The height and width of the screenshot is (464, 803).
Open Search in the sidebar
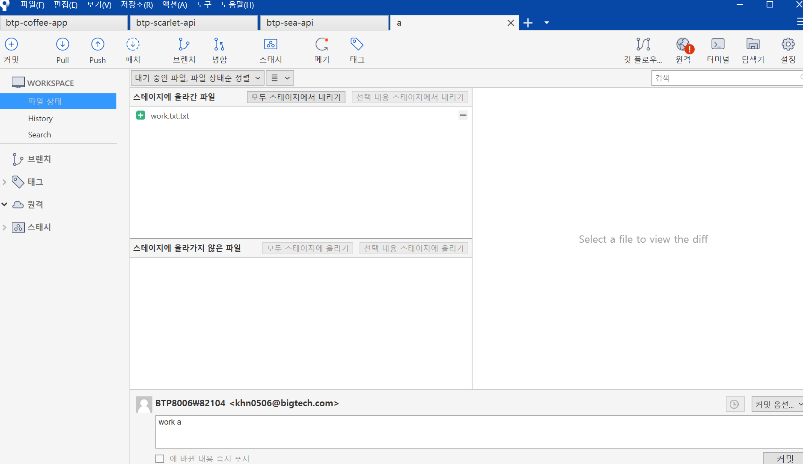point(39,135)
